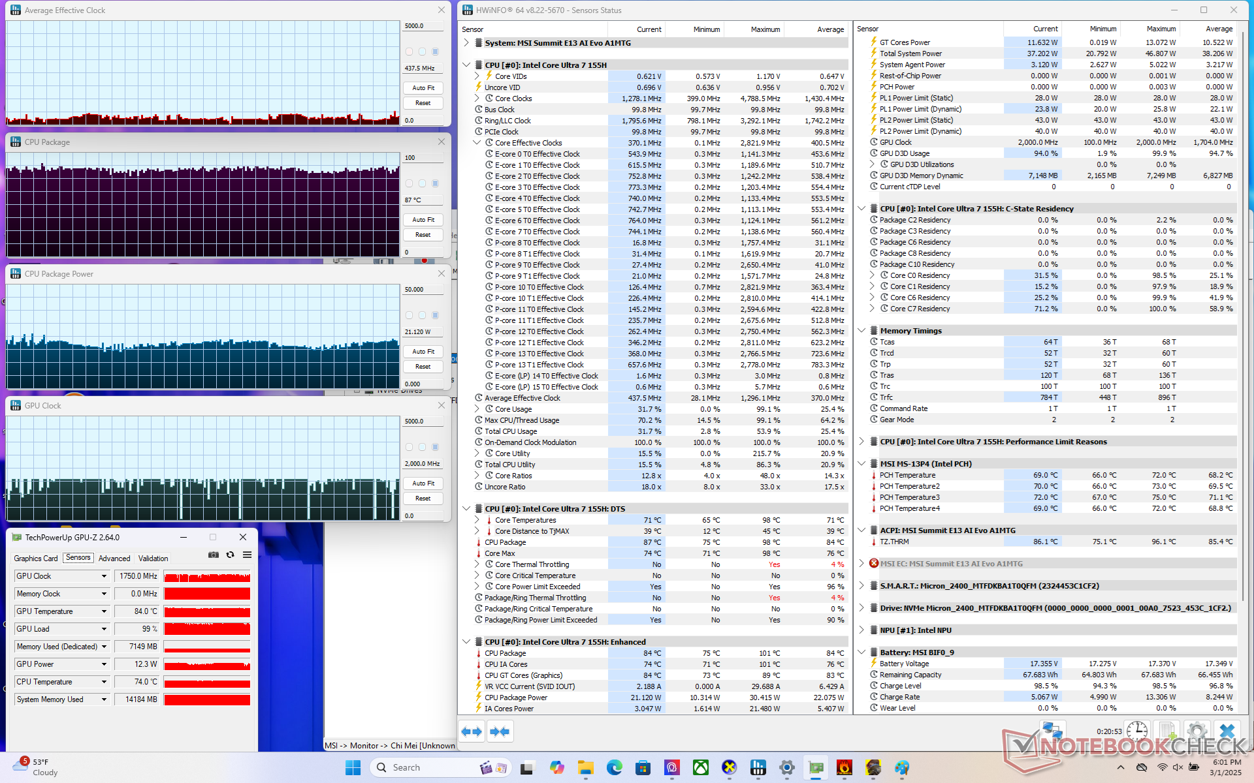Screen dimensions: 1254x783
Task: Expand the Performance Limit Reasons section
Action: [861, 442]
